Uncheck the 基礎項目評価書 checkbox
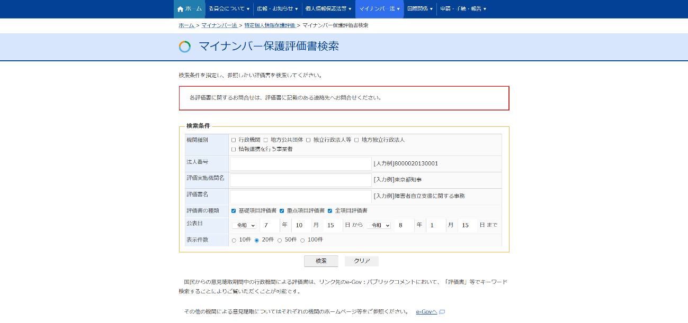The image size is (688, 323). pos(234,210)
